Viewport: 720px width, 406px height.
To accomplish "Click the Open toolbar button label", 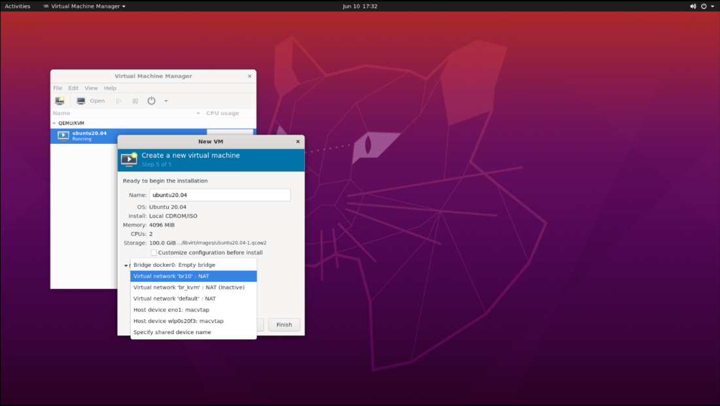I will [97, 101].
